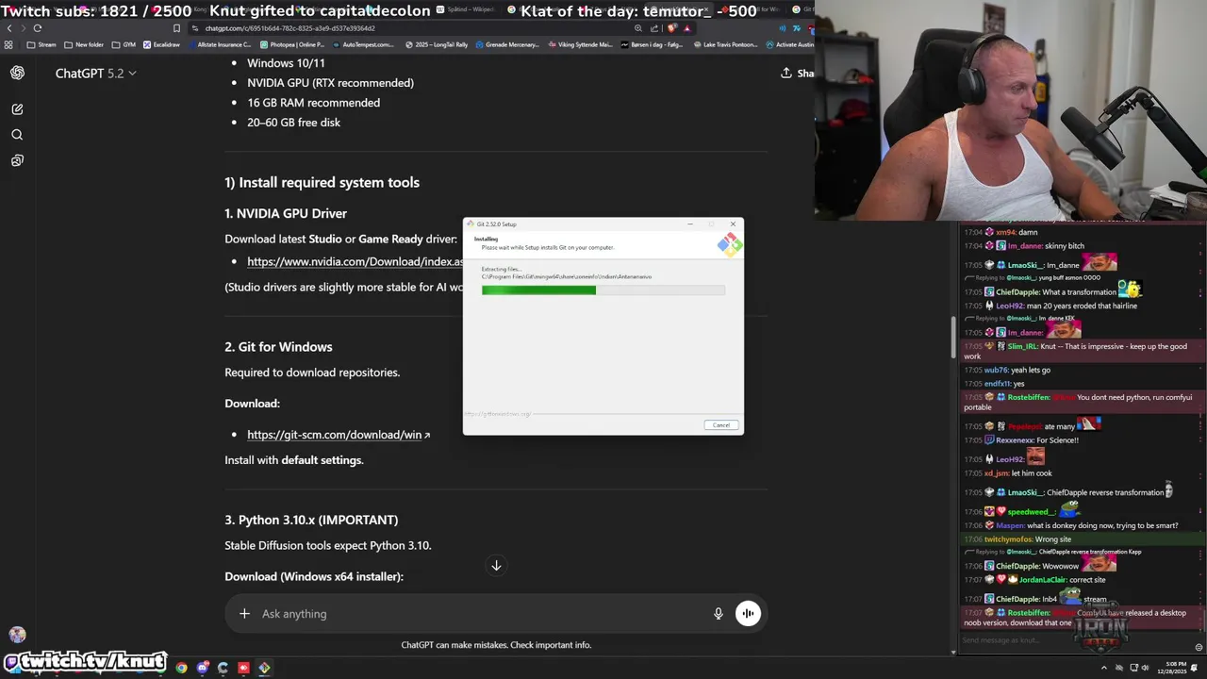The image size is (1207, 679).
Task: Open the GYM bookmark folder
Action: 124,44
